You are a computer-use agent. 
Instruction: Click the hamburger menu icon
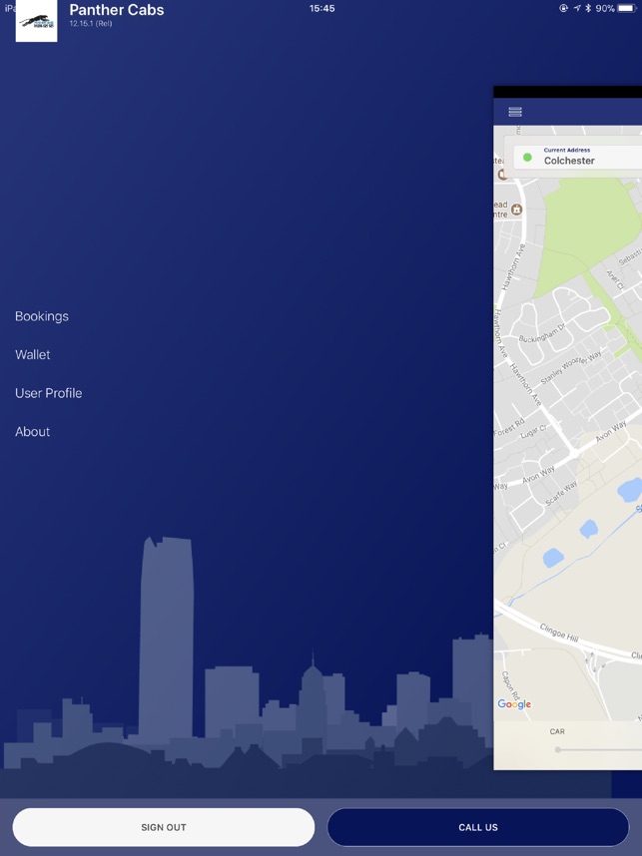tap(515, 112)
